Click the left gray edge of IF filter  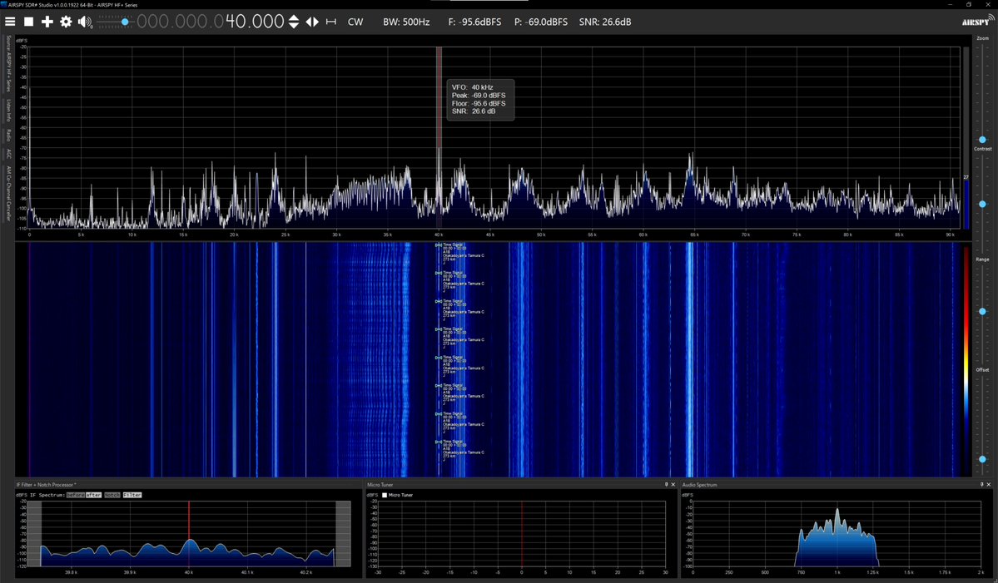coord(34,533)
